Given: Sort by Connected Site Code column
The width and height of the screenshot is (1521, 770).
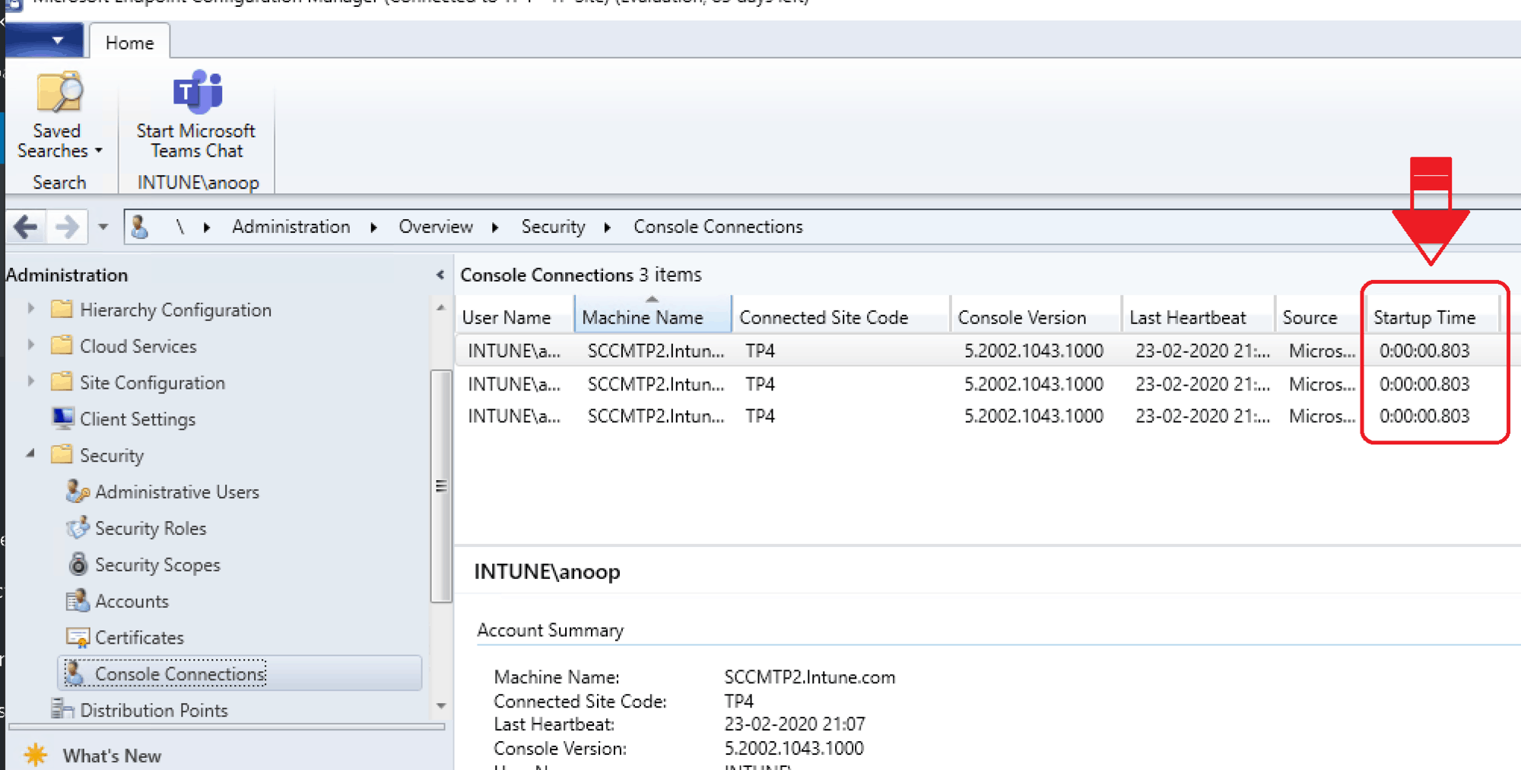Looking at the screenshot, I should 842,316.
